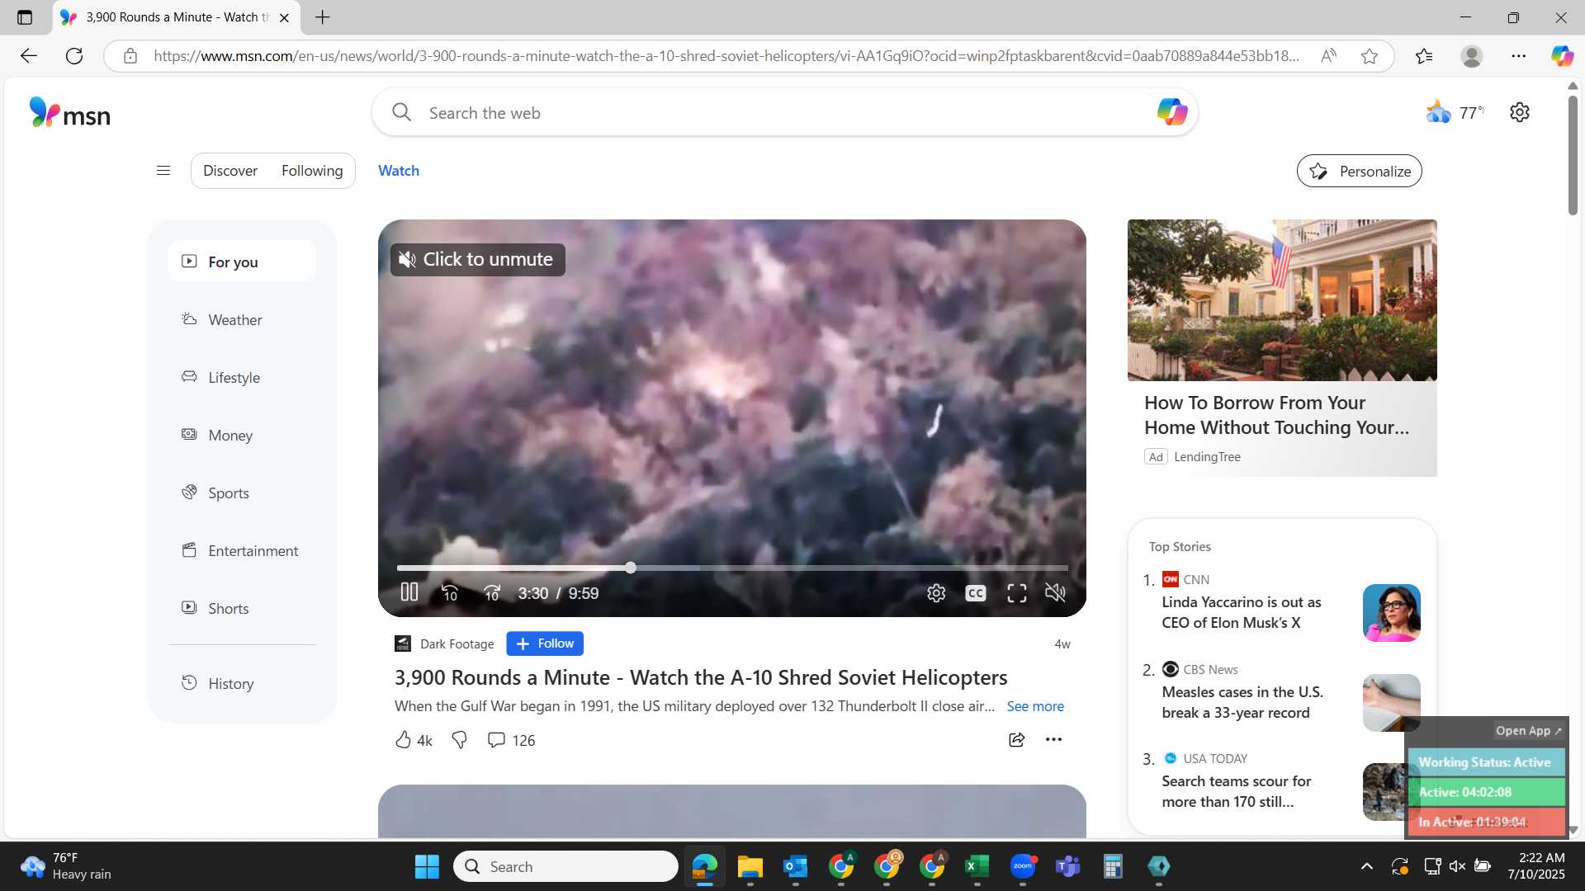Open Entertainment category
The image size is (1585, 891).
pos(242,550)
